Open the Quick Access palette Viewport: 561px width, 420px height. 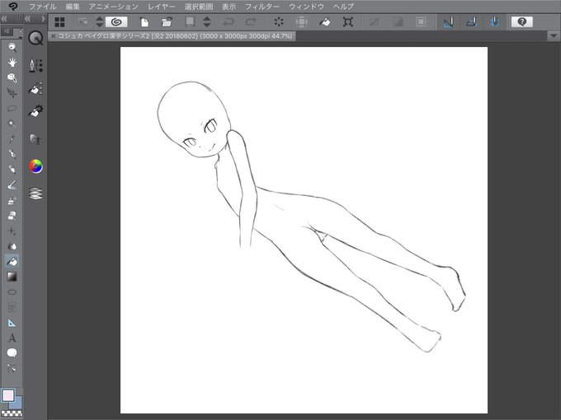click(x=35, y=38)
